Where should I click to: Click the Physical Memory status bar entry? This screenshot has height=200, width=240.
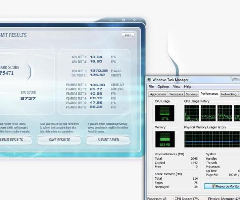(x=224, y=198)
